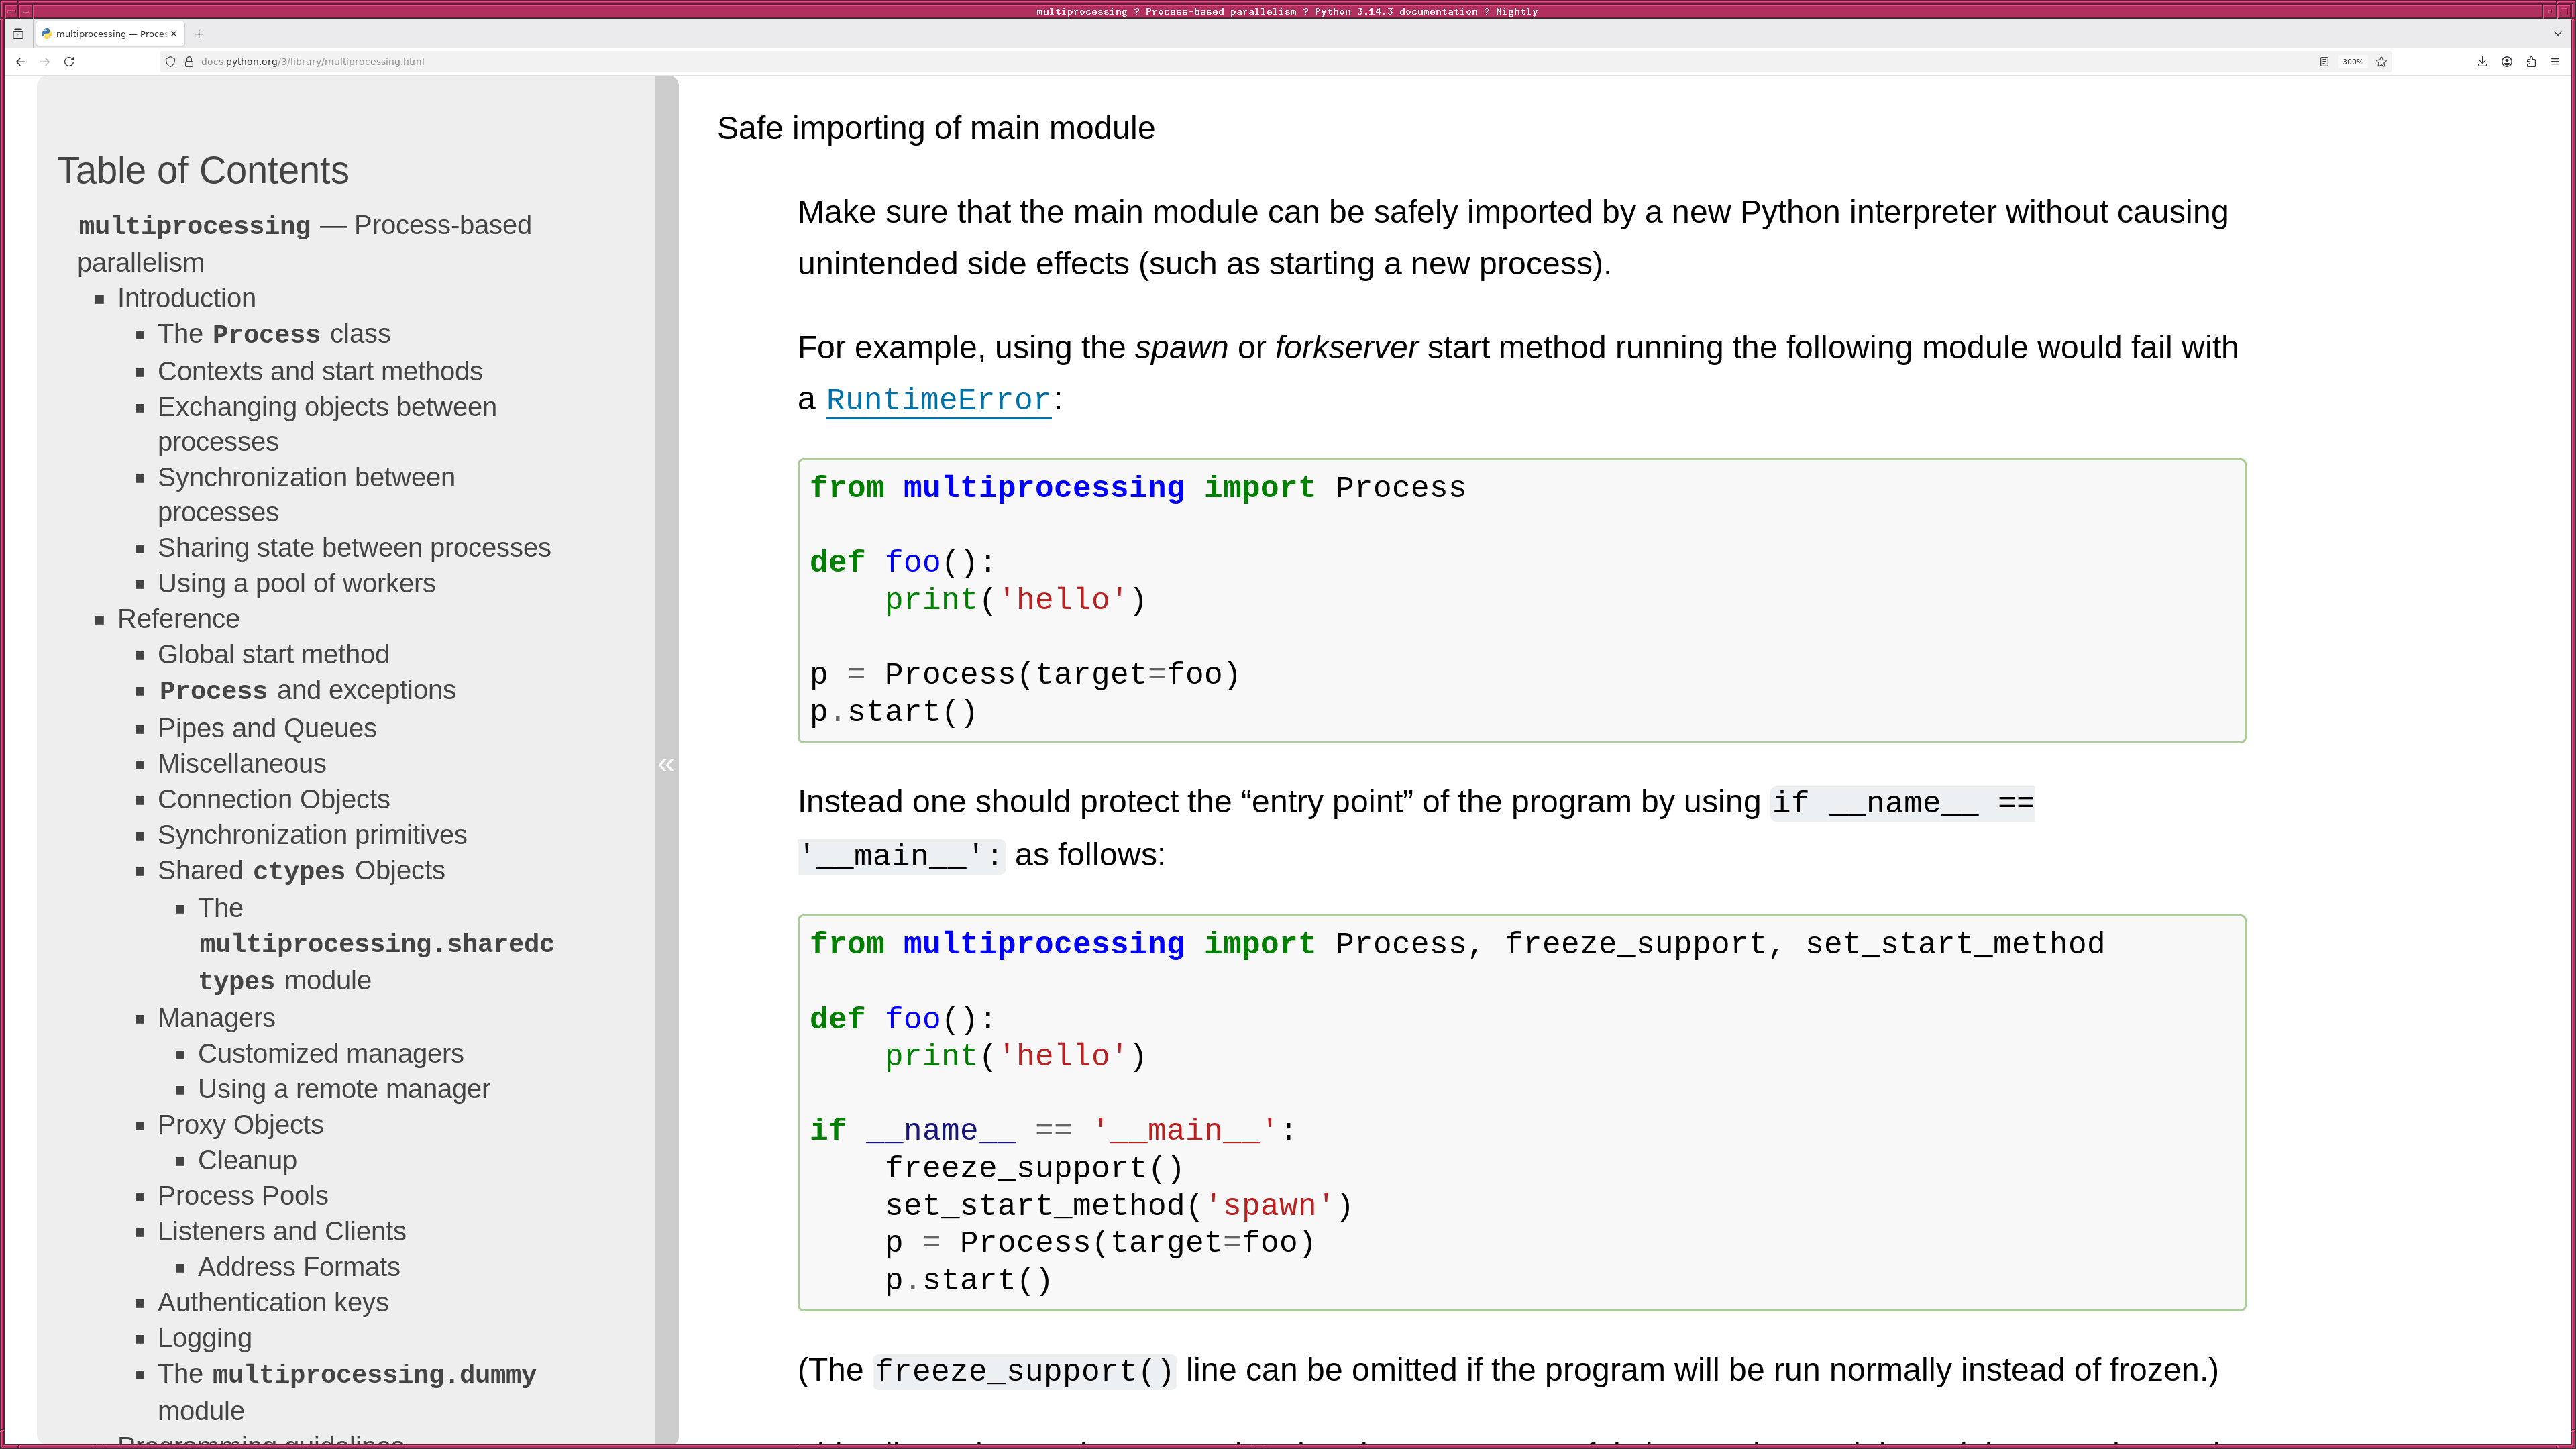Open tracking protection shield settings

coord(169,61)
